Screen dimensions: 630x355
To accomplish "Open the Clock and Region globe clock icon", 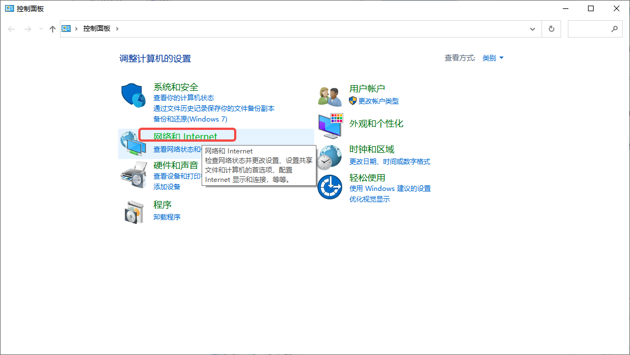I will (x=330, y=157).
